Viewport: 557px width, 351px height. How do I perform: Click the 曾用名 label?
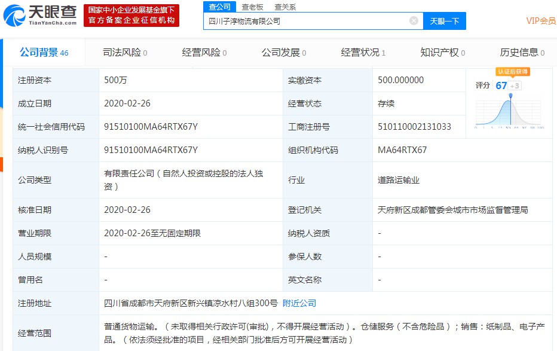coord(30,280)
